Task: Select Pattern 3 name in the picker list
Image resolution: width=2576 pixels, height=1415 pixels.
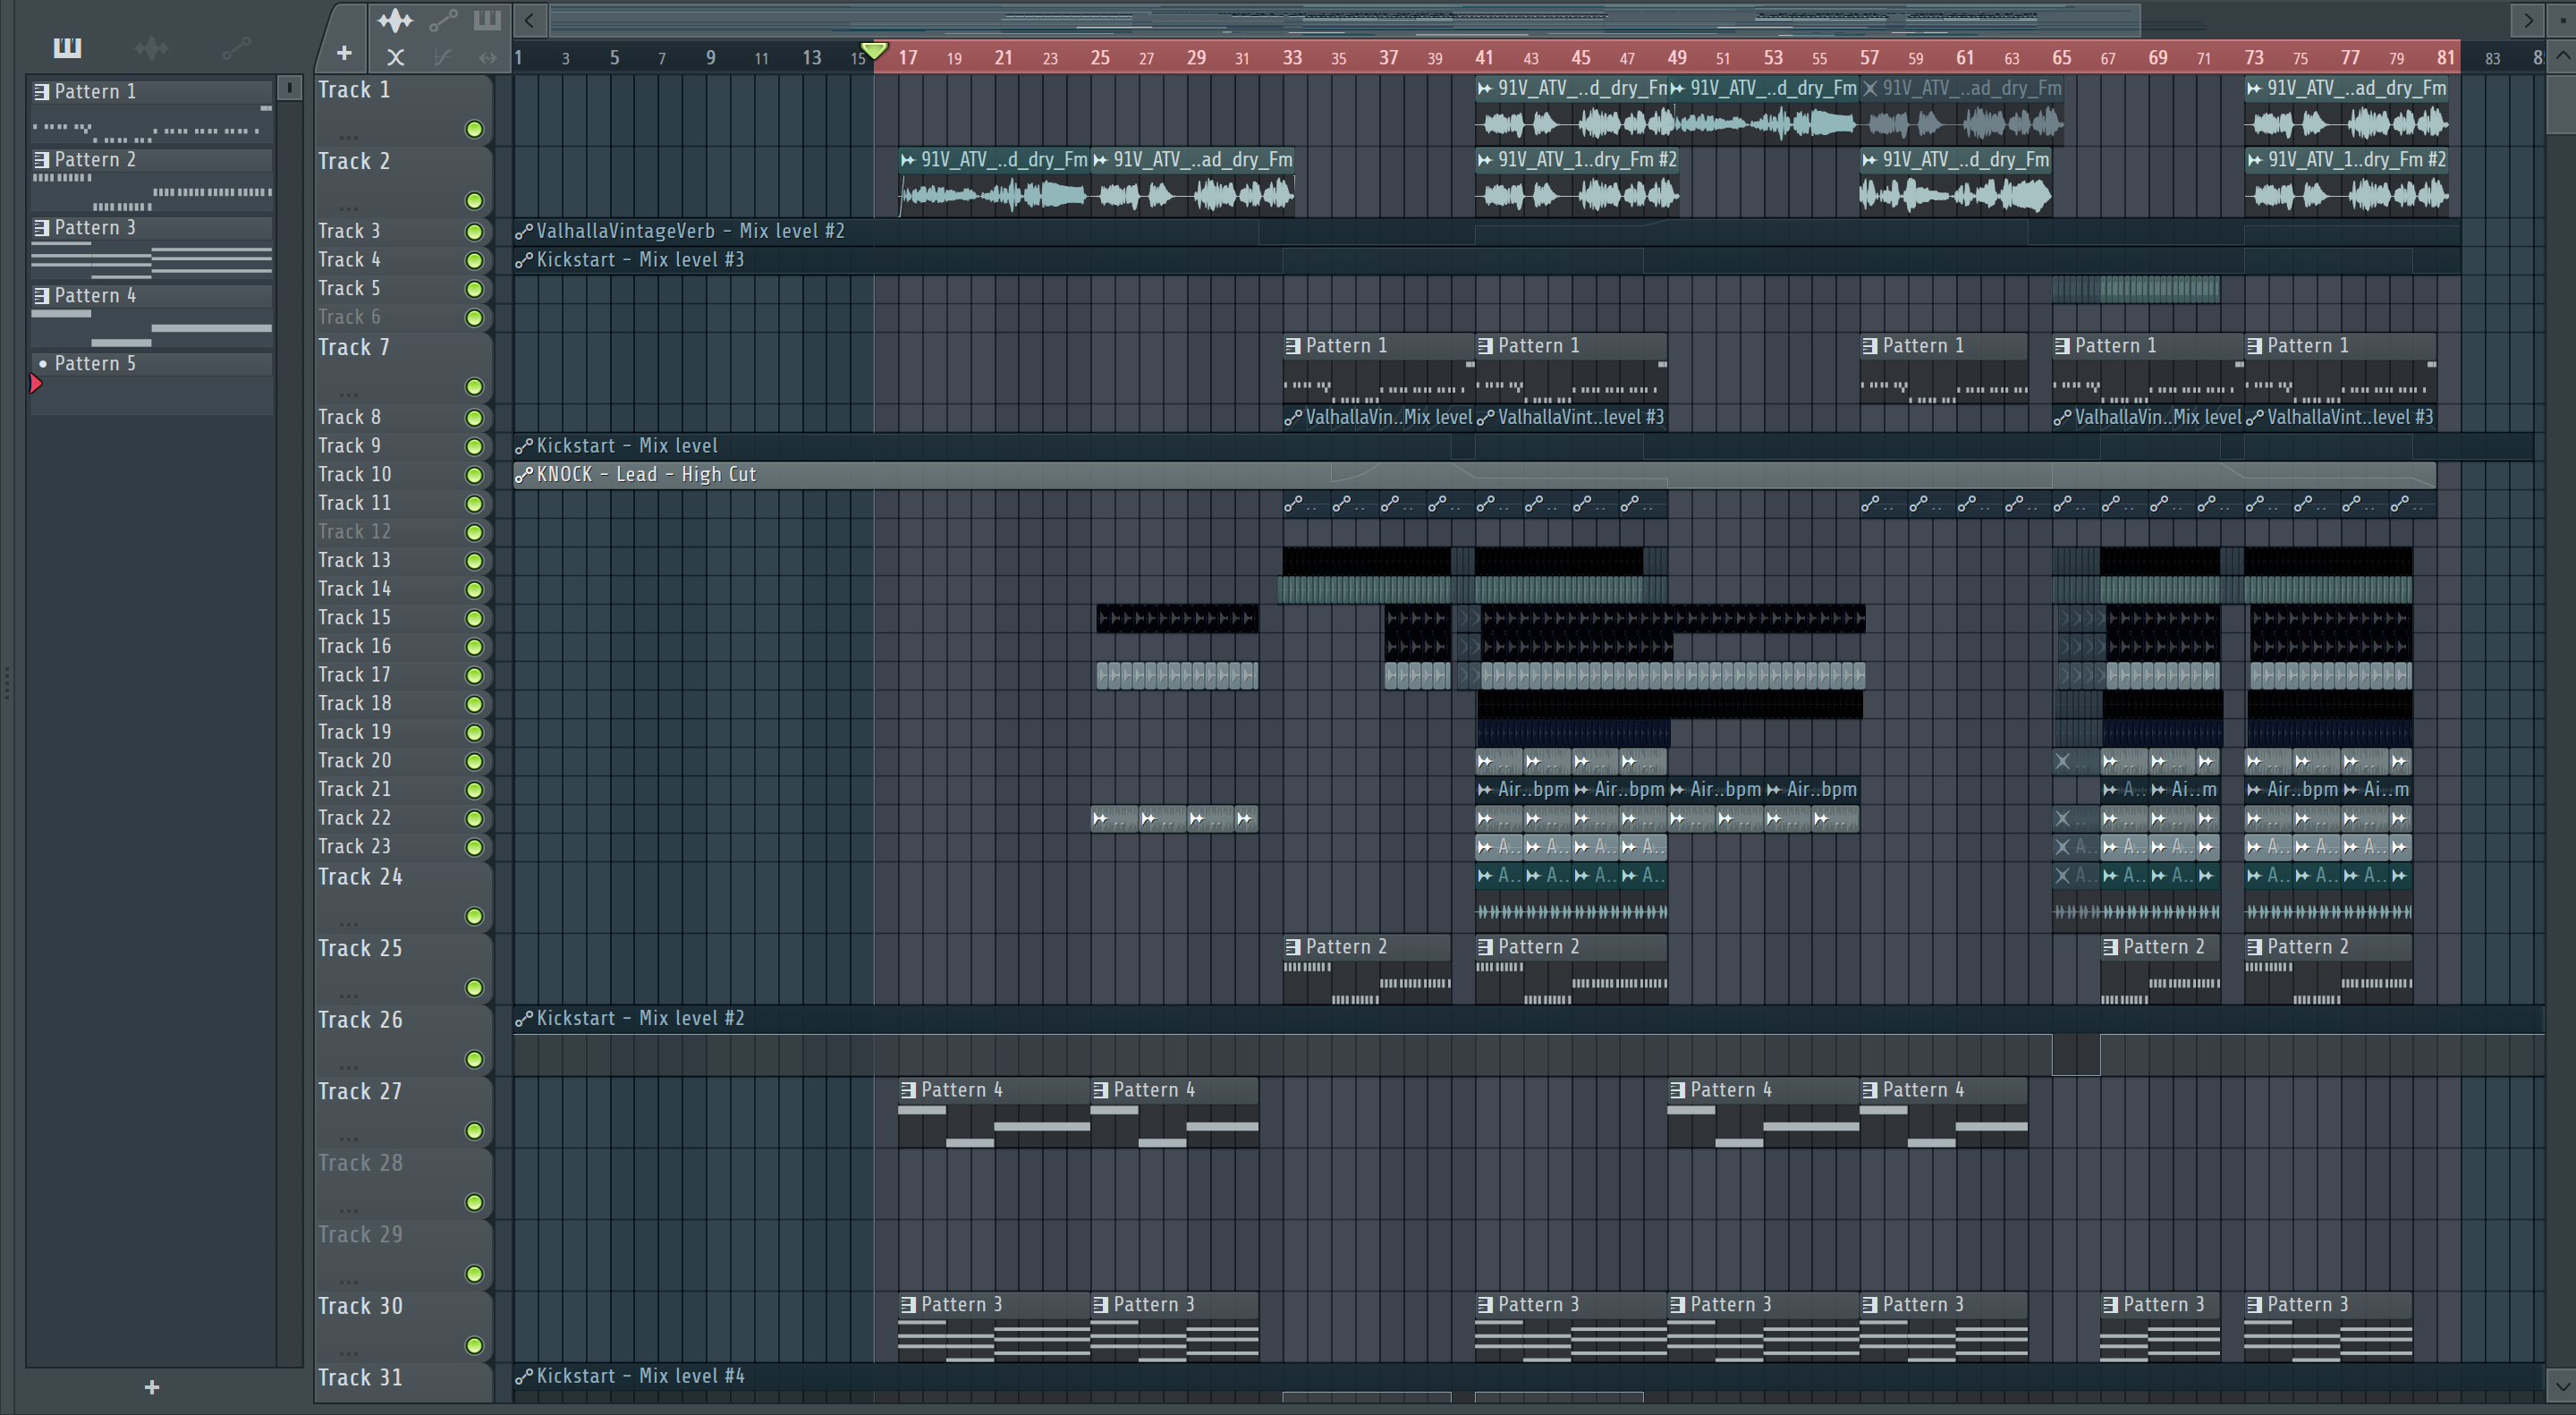Action: tap(94, 228)
